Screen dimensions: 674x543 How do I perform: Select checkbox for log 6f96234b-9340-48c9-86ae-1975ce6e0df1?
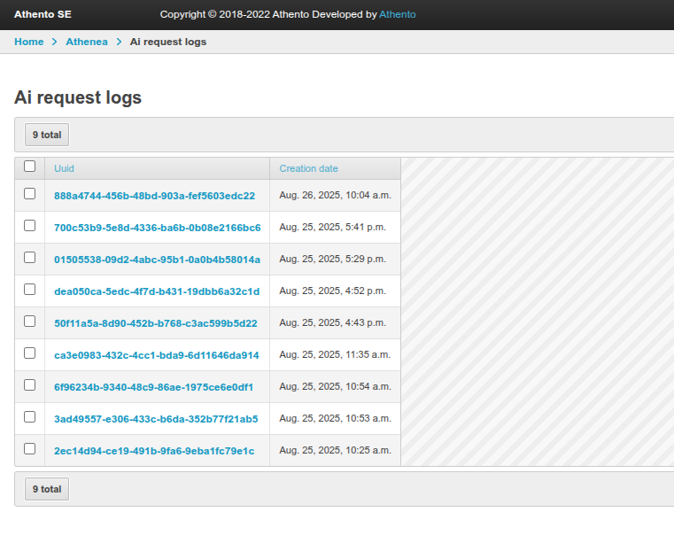pyautogui.click(x=29, y=385)
